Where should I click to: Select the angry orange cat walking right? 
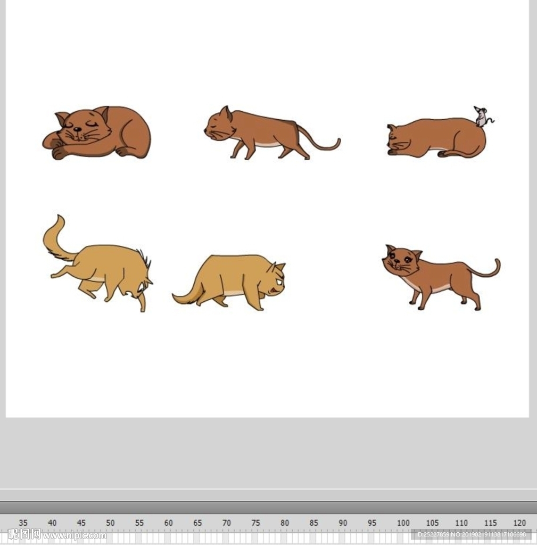229,282
